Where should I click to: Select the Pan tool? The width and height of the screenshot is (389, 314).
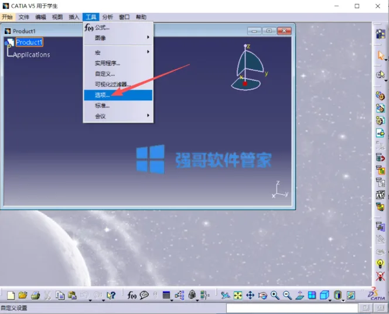250,295
